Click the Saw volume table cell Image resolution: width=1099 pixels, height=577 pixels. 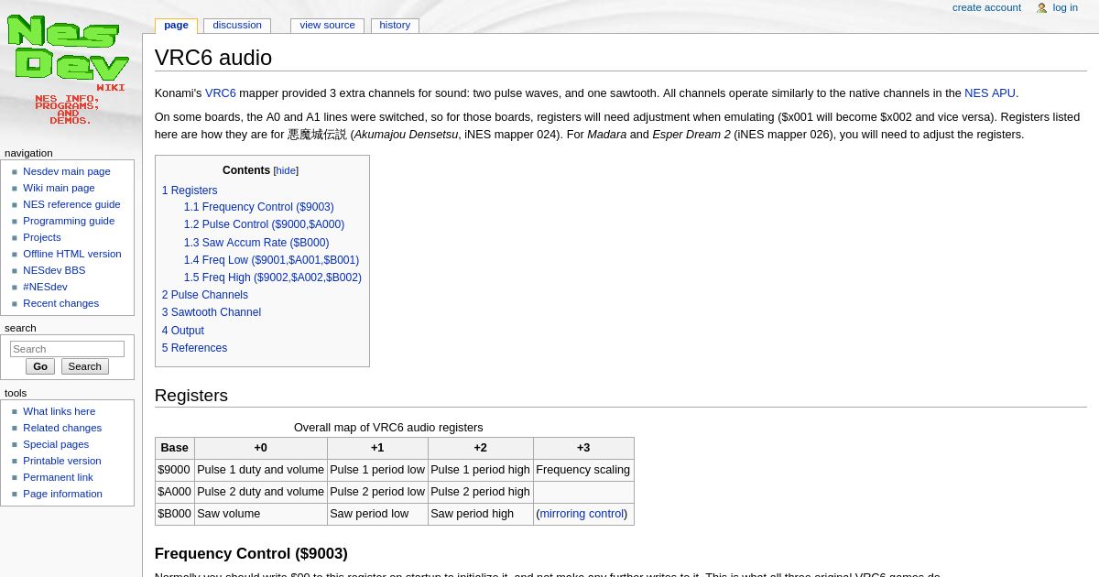[260, 514]
